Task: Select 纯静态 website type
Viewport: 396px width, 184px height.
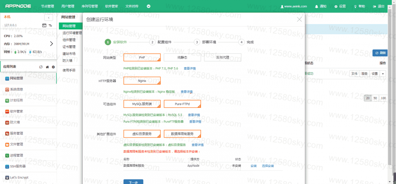Action: coord(182,57)
